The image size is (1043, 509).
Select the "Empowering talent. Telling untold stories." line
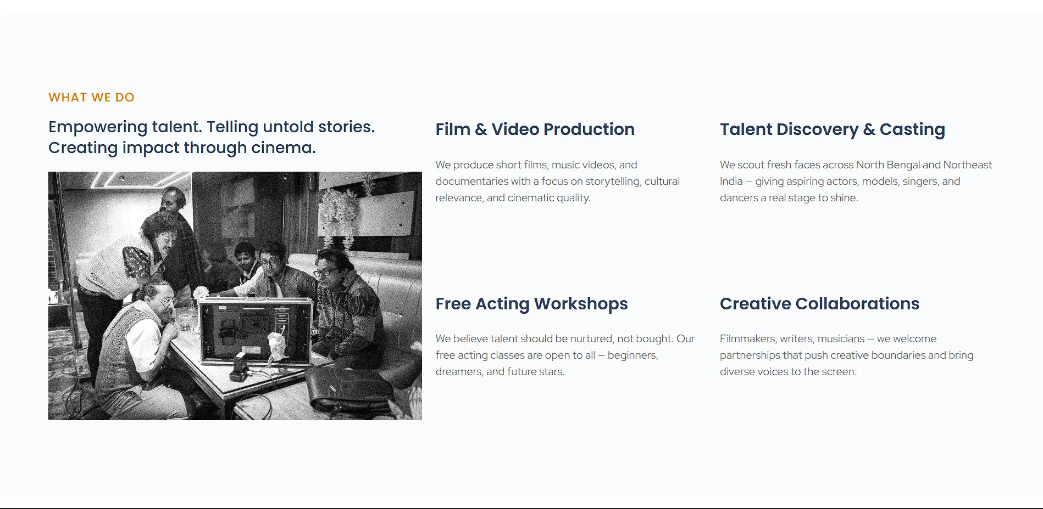tap(211, 127)
